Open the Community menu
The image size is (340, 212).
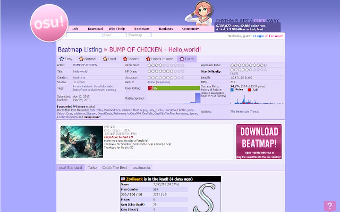pyautogui.click(x=190, y=29)
